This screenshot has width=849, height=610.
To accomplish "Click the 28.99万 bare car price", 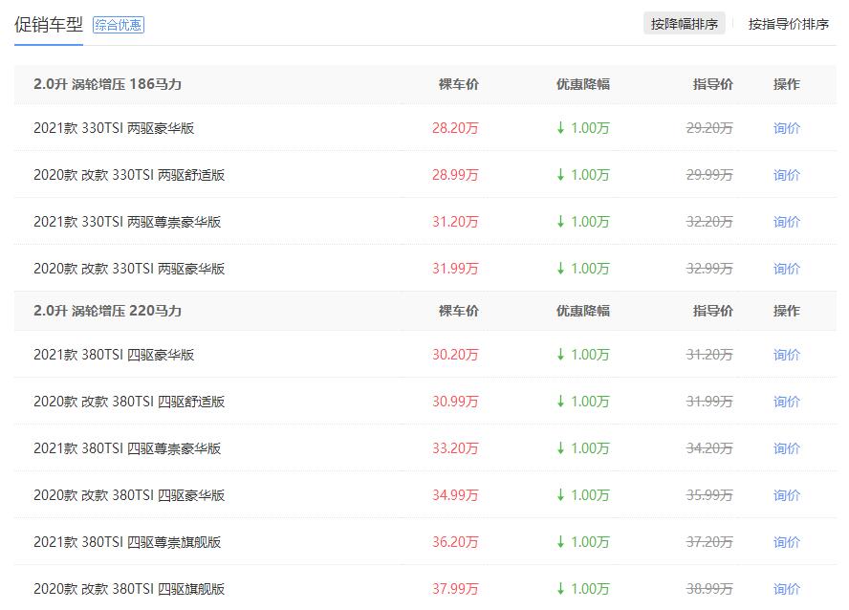I will pyautogui.click(x=455, y=175).
